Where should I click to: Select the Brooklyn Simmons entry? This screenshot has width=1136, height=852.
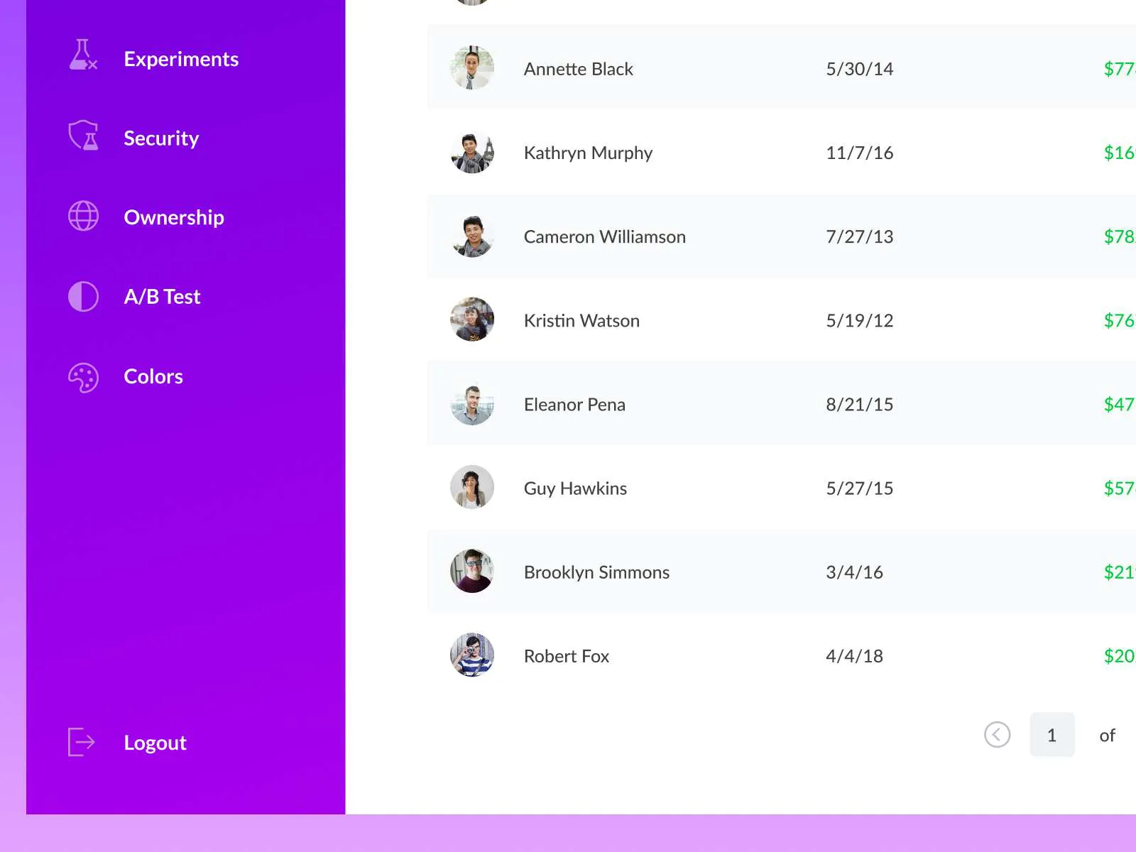click(x=596, y=572)
